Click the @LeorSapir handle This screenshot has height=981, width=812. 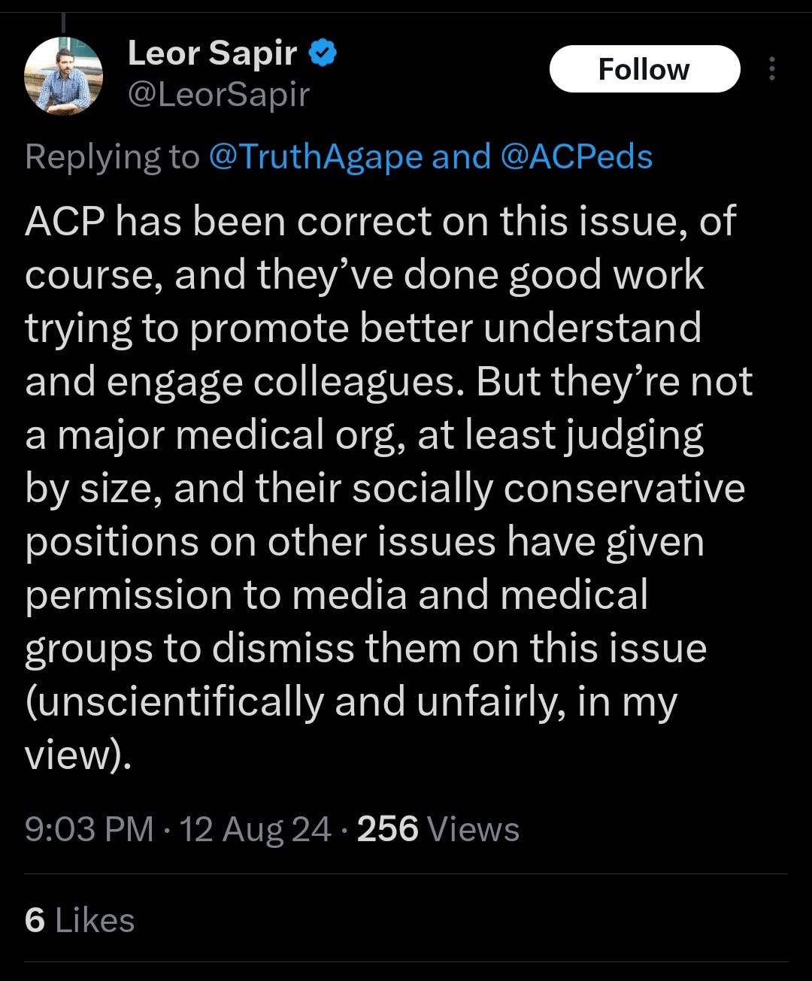(219, 95)
